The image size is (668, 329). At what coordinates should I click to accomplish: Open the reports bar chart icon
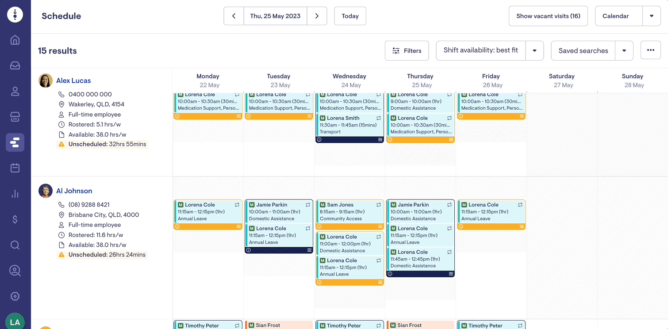click(x=15, y=194)
